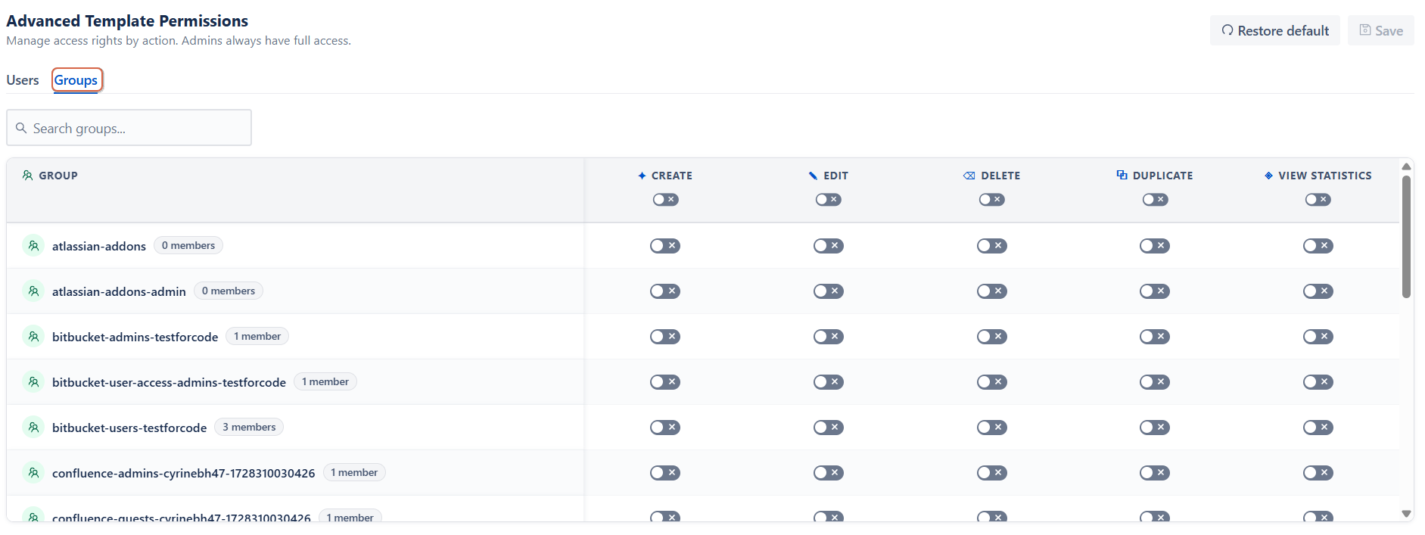Toggle Delete for all groups in header
The image size is (1425, 535).
coord(992,200)
